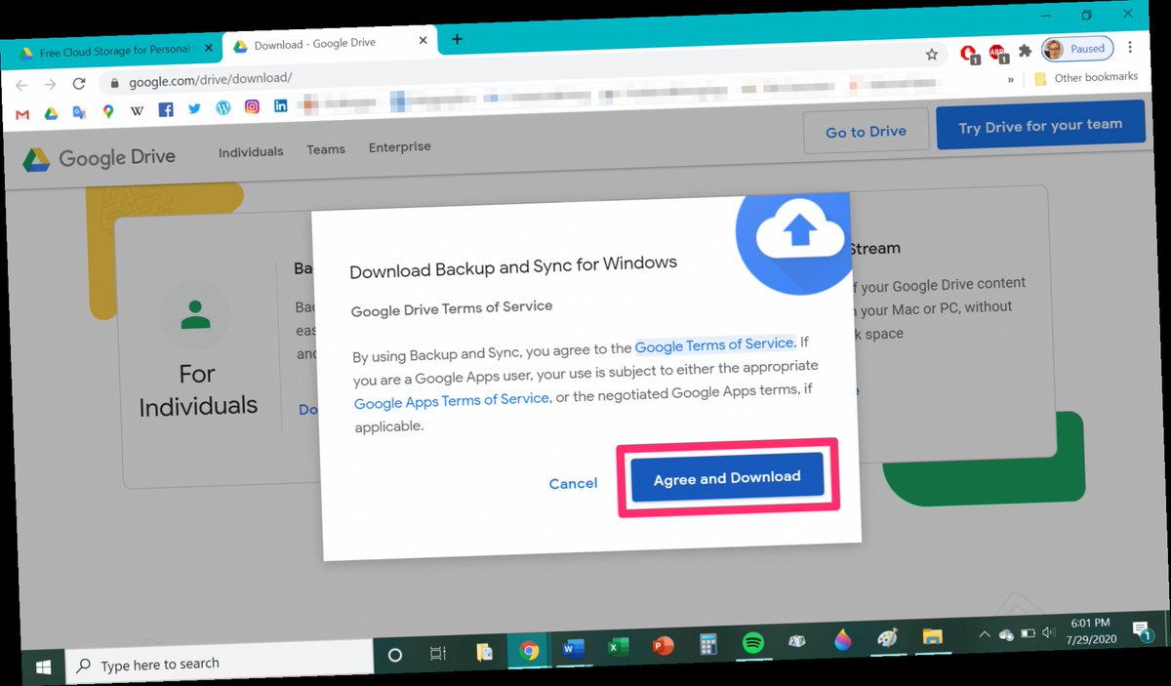Click the Google Drive logo
Screen dimensions: 1171x686
coord(99,158)
